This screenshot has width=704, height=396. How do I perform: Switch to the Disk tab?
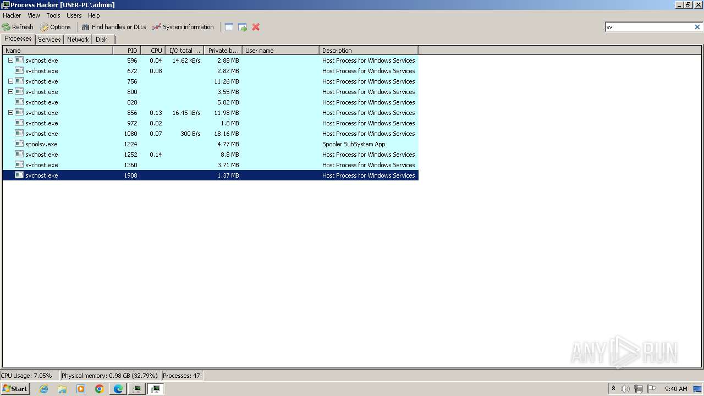coord(102,40)
